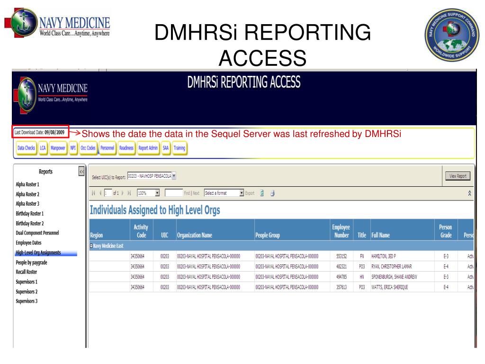
Task: Switch to the LCA tab
Action: point(43,148)
